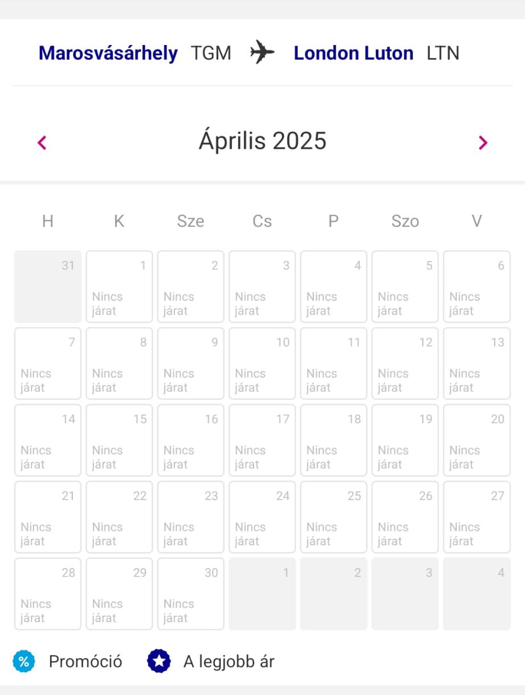Click greyed May 4 cell
Screen dimensions: 525x695
click(477, 594)
